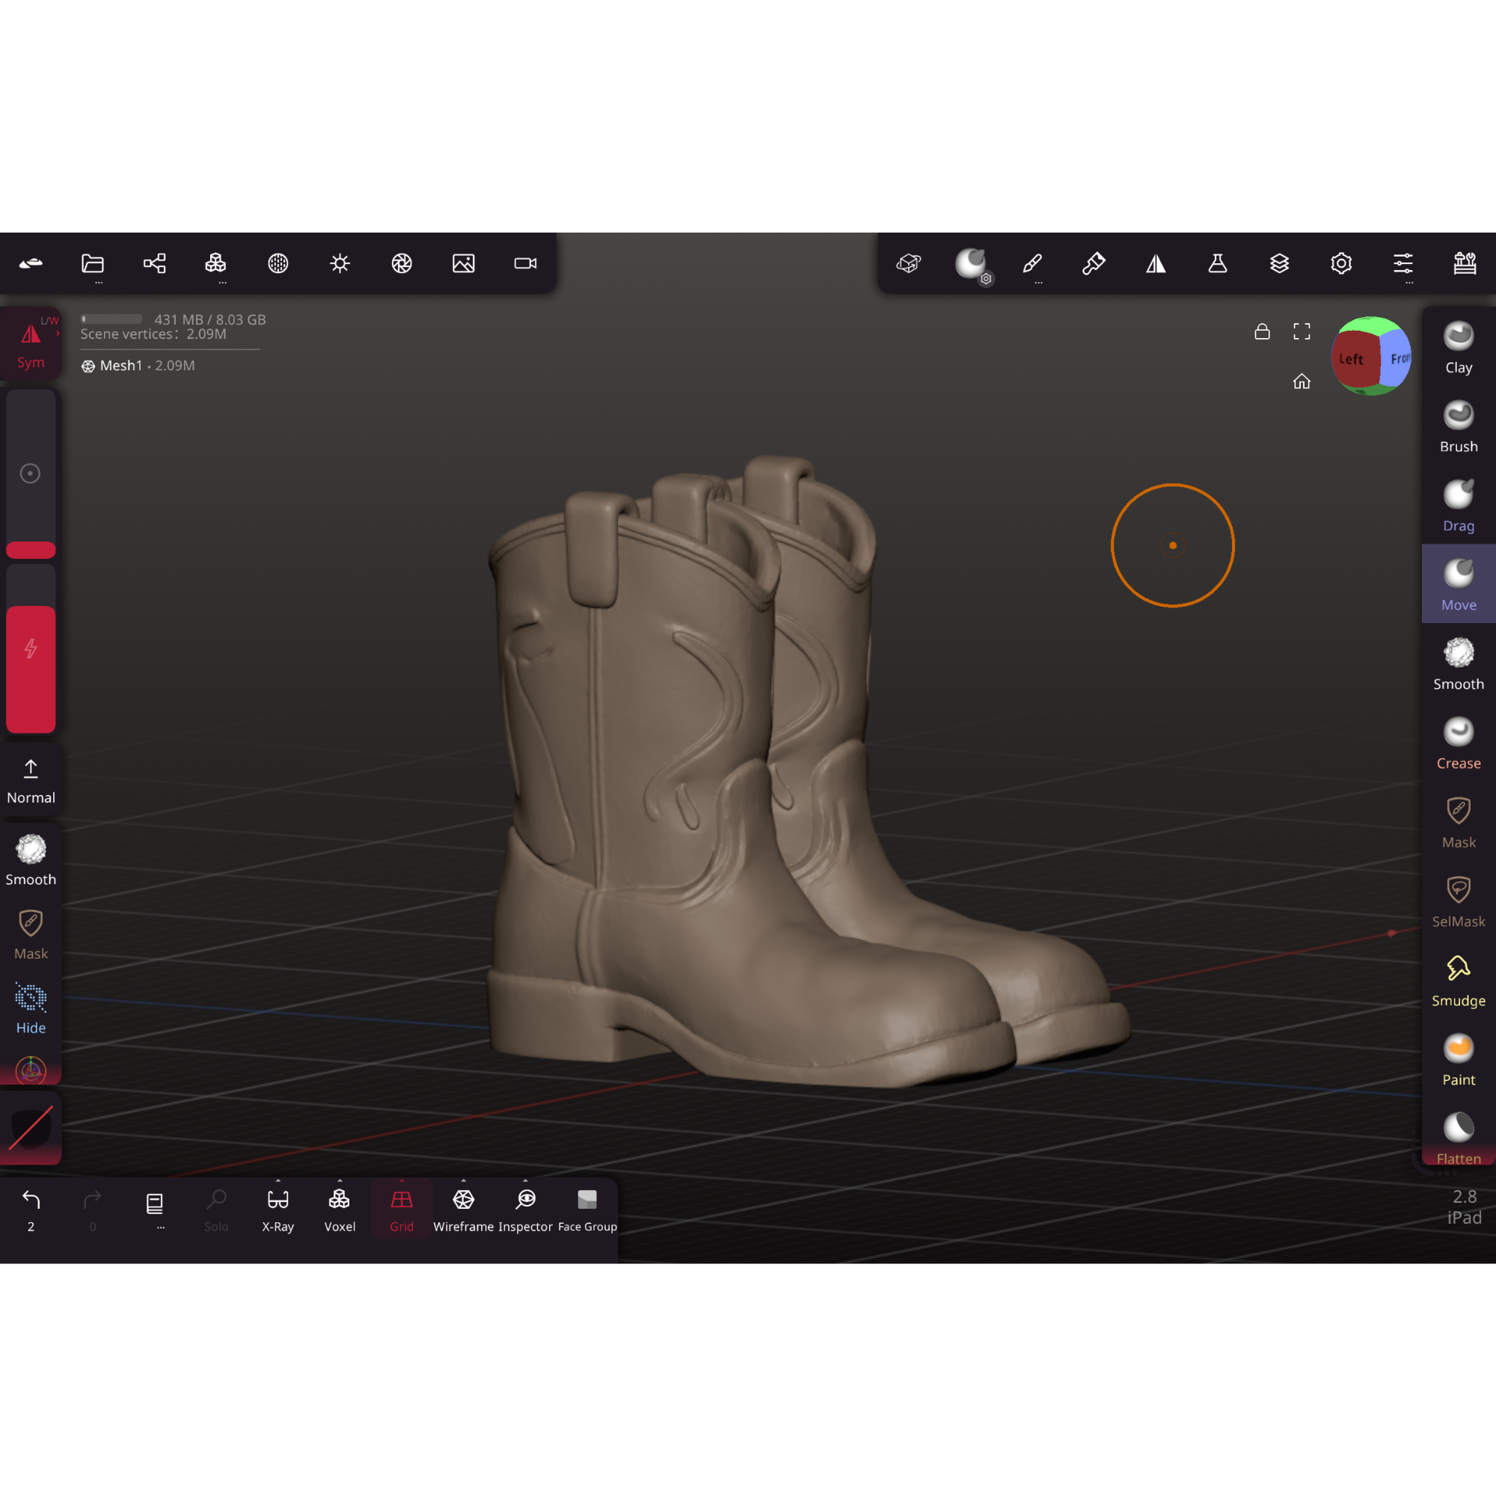Open the Files folder menu
Image resolution: width=1496 pixels, height=1496 pixels.
pyautogui.click(x=92, y=263)
